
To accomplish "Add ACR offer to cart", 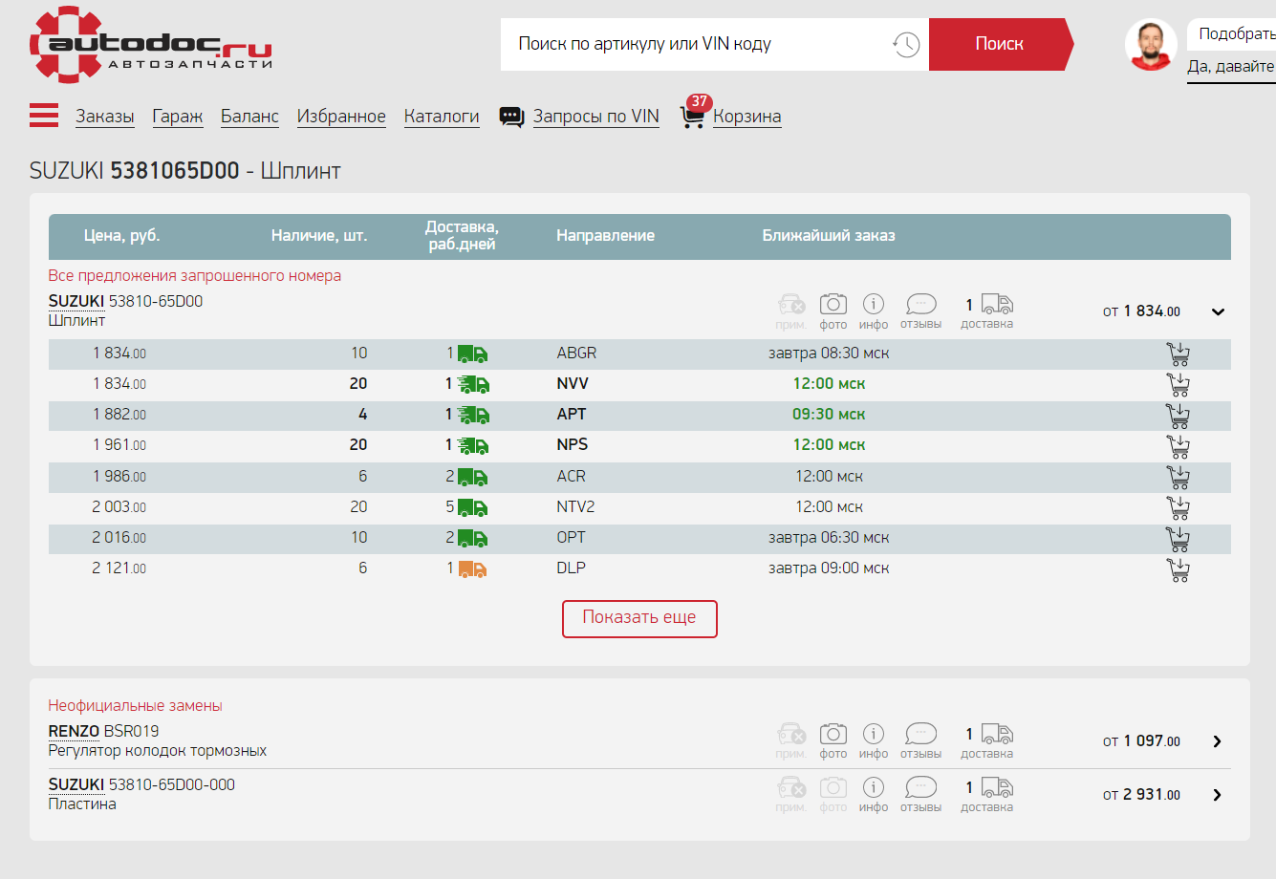I will coord(1179,478).
